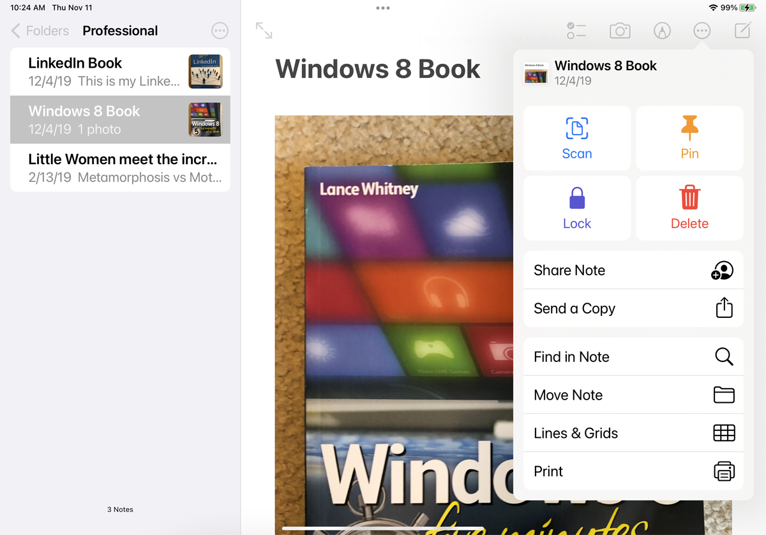
Task: Expand the note to full screen with arrows icon
Action: (264, 30)
